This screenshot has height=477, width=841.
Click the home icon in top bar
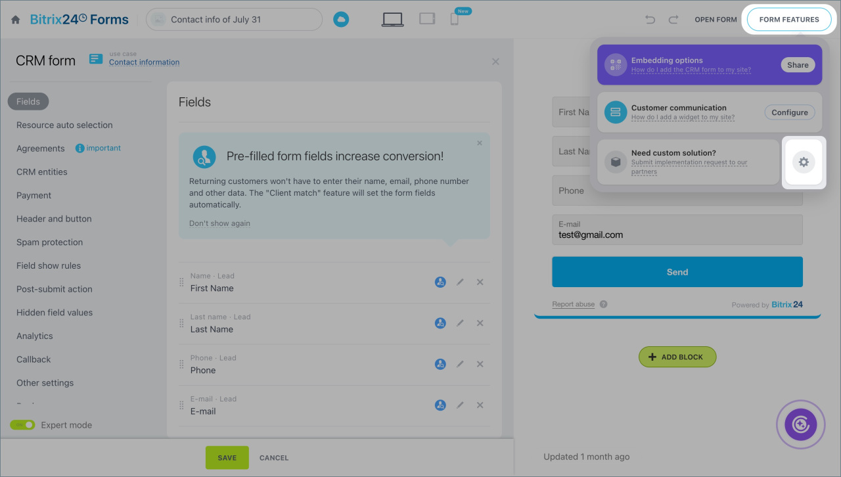(16, 20)
